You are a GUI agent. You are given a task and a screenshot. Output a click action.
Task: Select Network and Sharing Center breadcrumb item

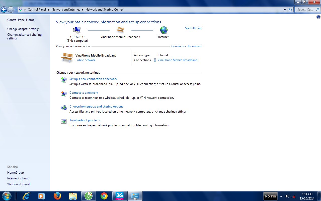(104, 10)
